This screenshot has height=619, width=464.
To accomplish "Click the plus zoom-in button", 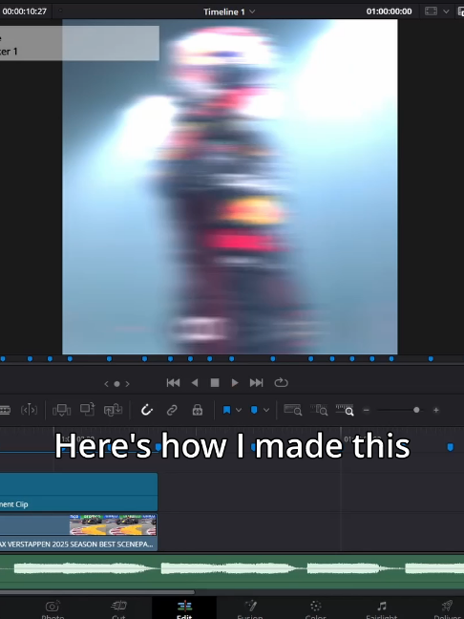I will 436,410.
